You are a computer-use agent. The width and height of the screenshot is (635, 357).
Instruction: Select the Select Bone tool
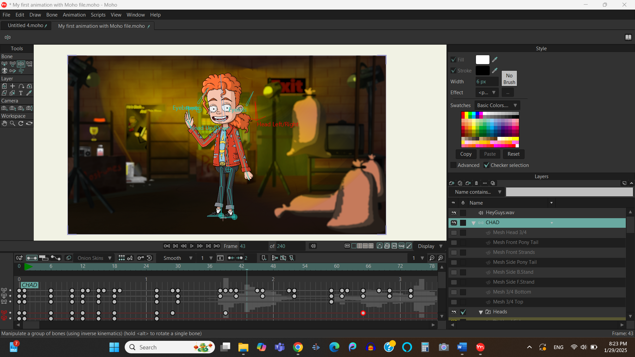pos(4,64)
